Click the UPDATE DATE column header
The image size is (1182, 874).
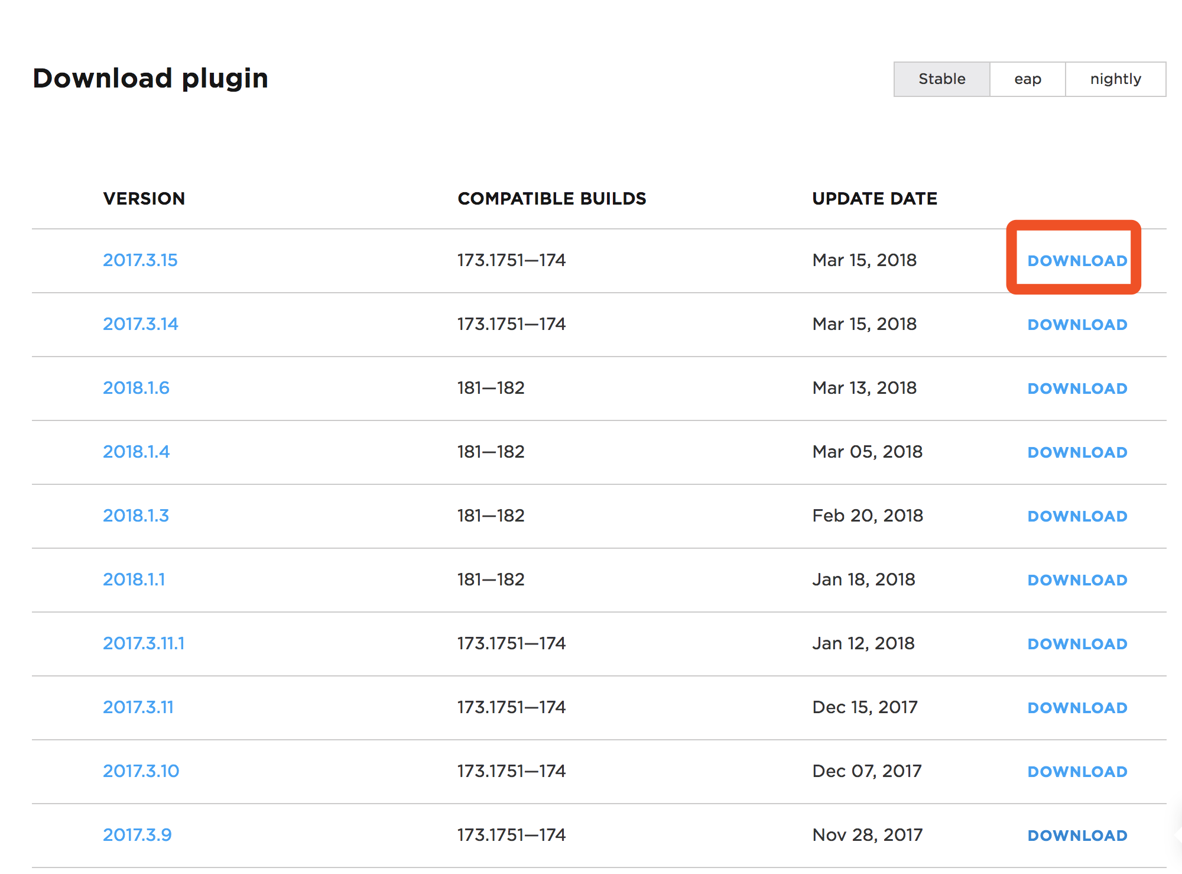(x=875, y=199)
